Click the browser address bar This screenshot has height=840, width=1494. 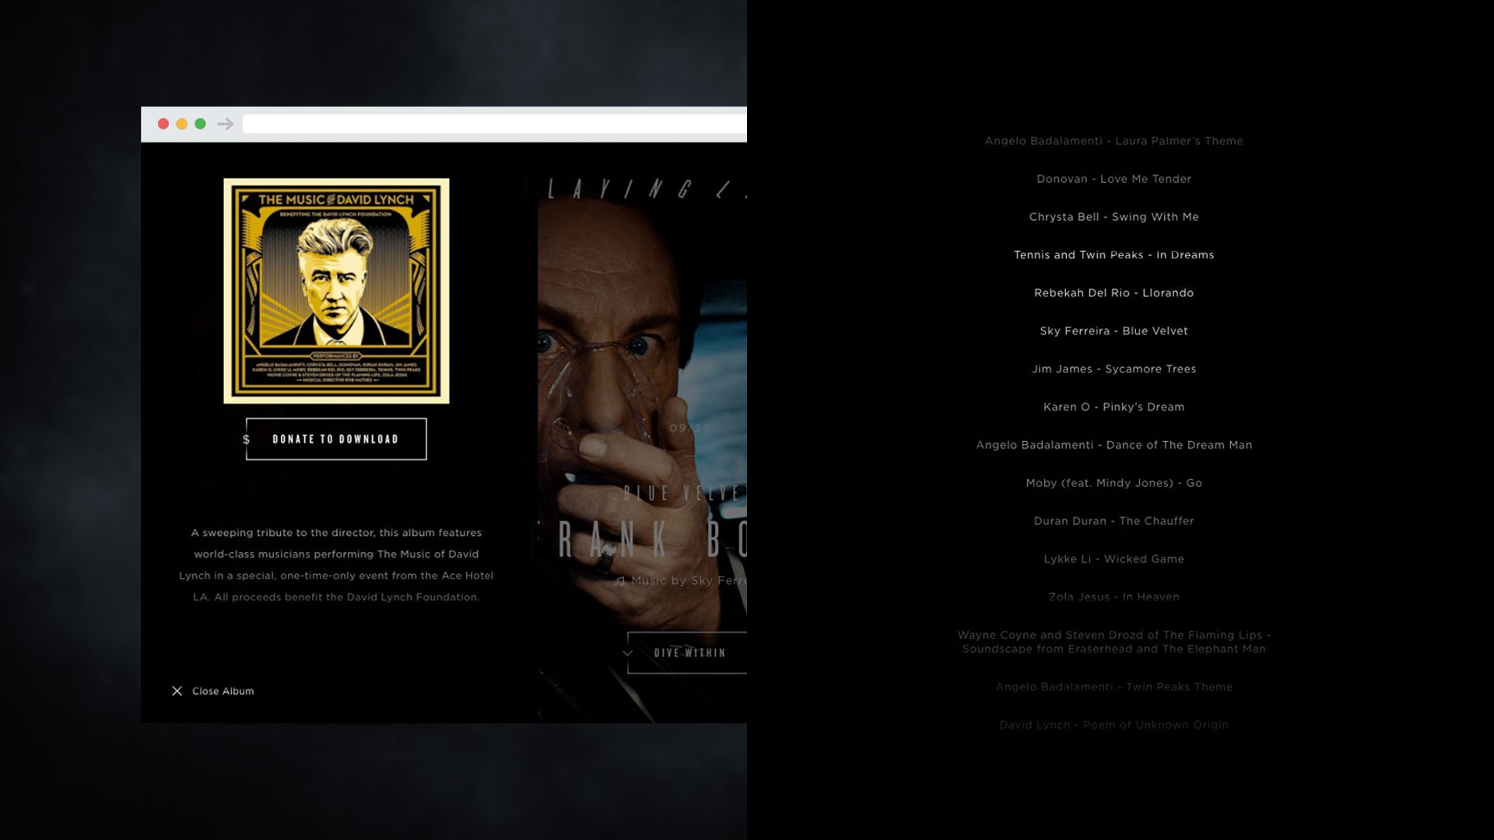pyautogui.click(x=495, y=124)
